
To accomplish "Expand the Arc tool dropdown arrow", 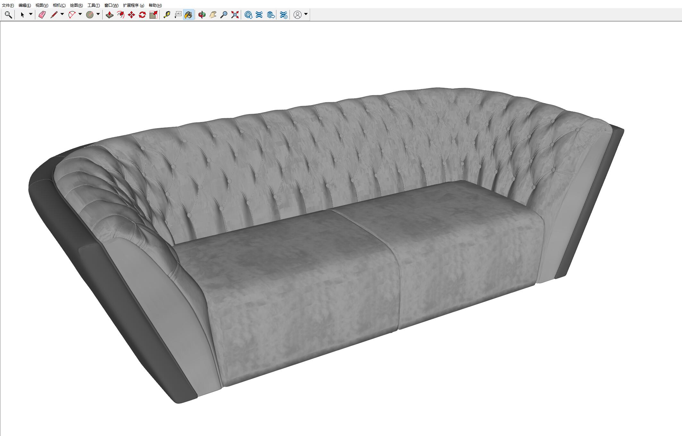I will pos(80,14).
